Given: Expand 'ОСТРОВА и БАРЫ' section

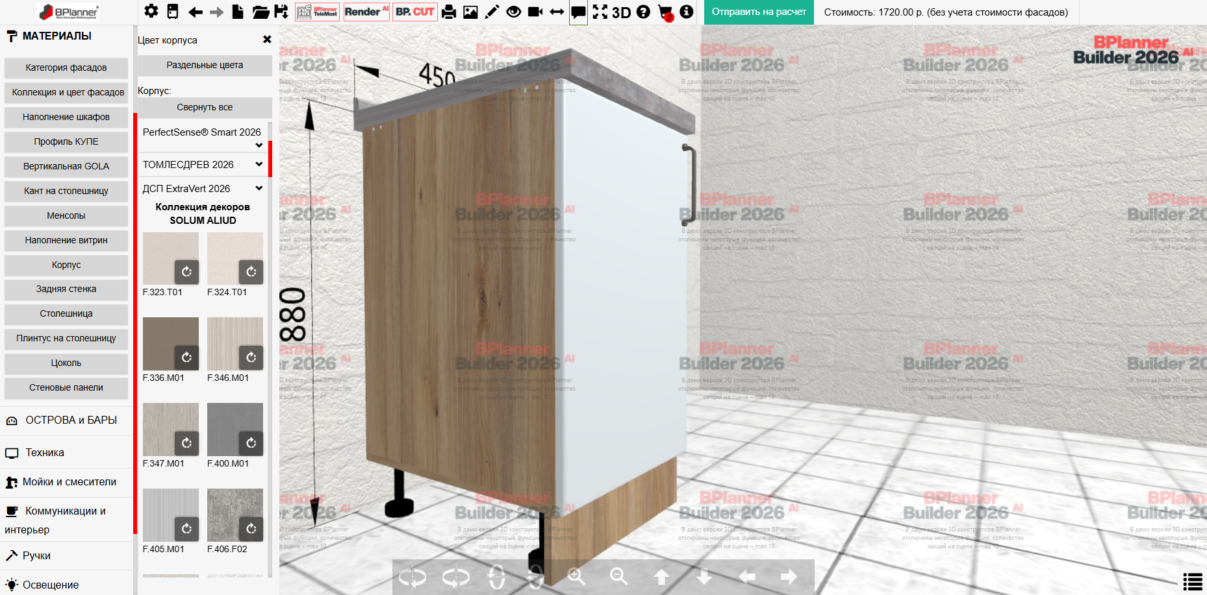Looking at the screenshot, I should pos(66,420).
